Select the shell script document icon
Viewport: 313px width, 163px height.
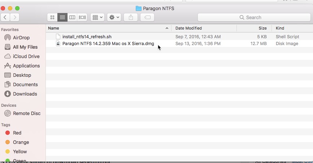click(58, 36)
